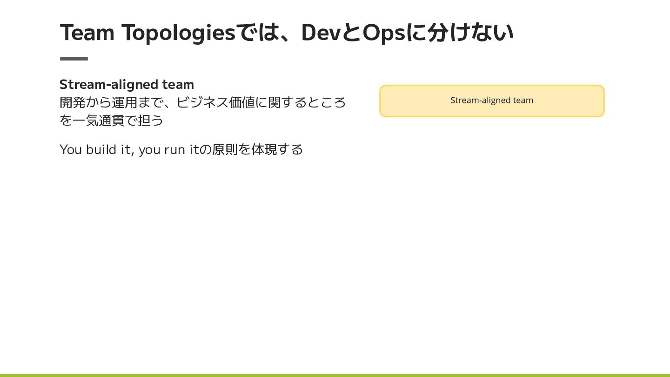Image resolution: width=670 pixels, height=377 pixels.
Task: Click the word Team starting the title
Action: click(x=87, y=33)
